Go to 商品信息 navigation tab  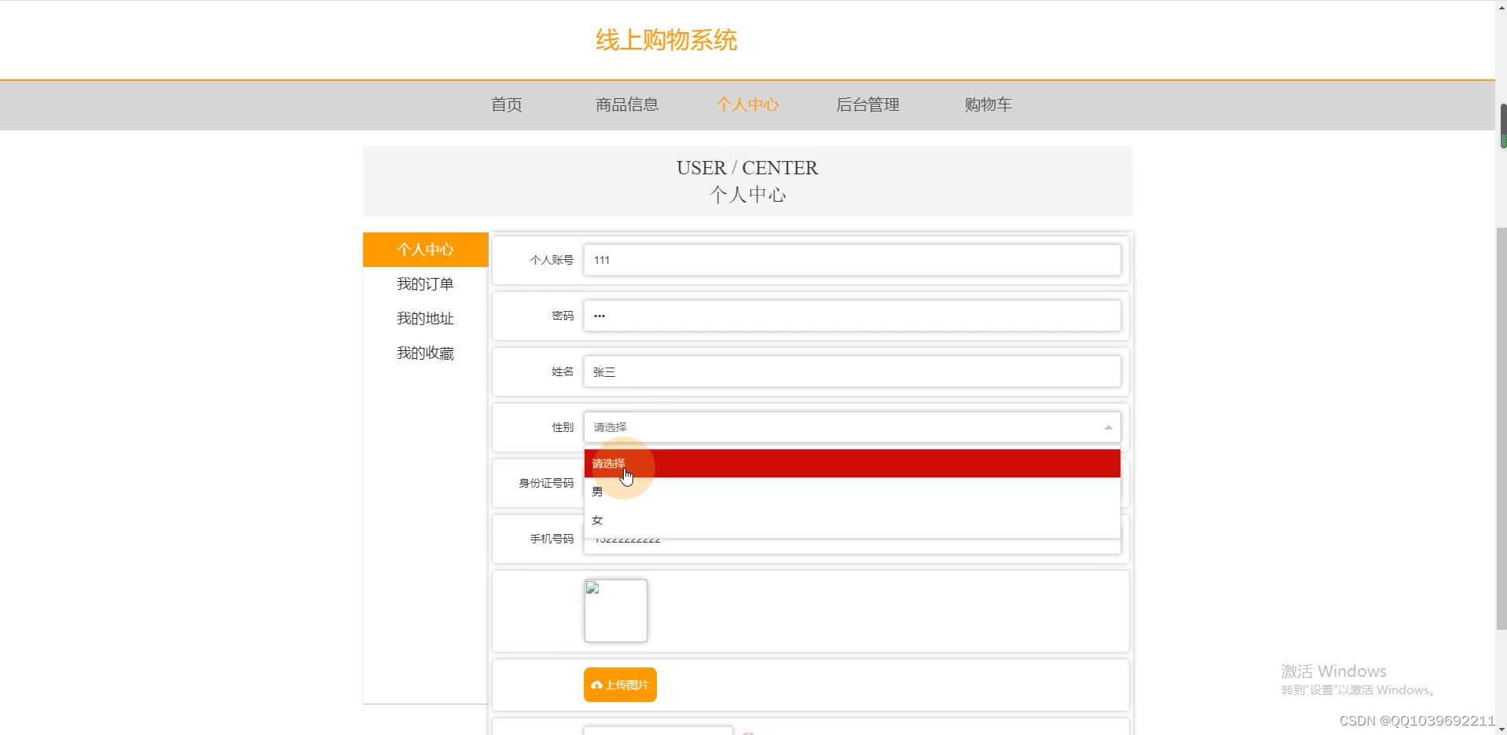click(x=626, y=104)
